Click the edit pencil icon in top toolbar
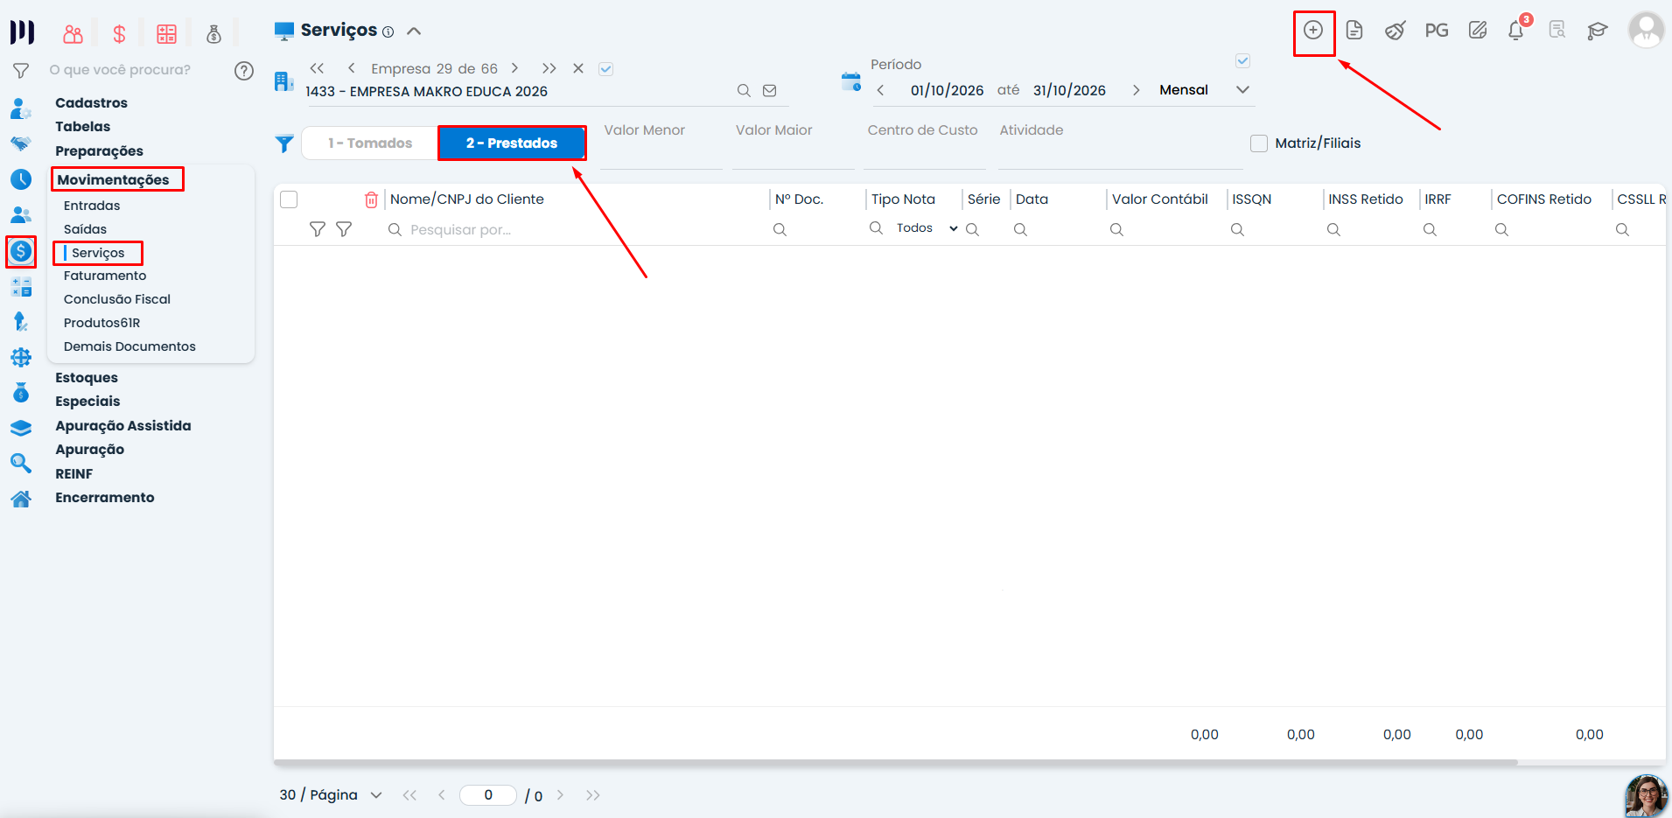 coord(1477,31)
